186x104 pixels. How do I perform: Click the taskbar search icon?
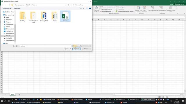click(x=5, y=101)
